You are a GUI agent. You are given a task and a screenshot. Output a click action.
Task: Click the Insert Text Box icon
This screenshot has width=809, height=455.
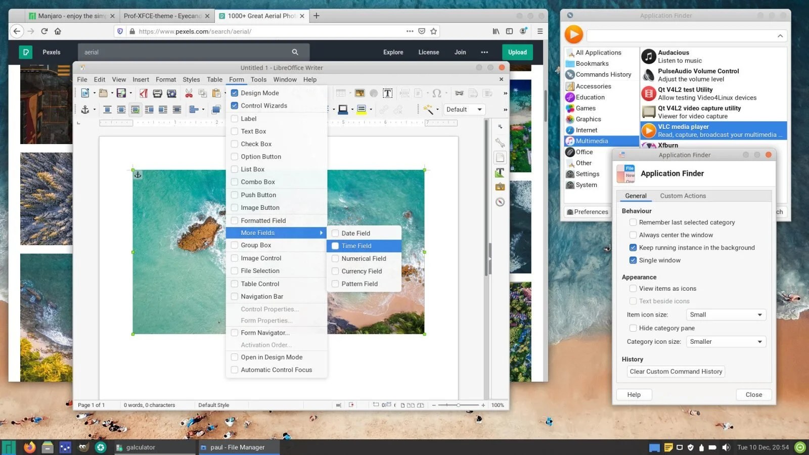pos(388,93)
